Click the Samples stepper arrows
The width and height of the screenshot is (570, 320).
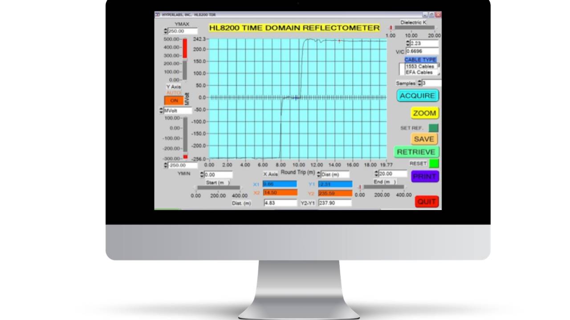(x=419, y=83)
